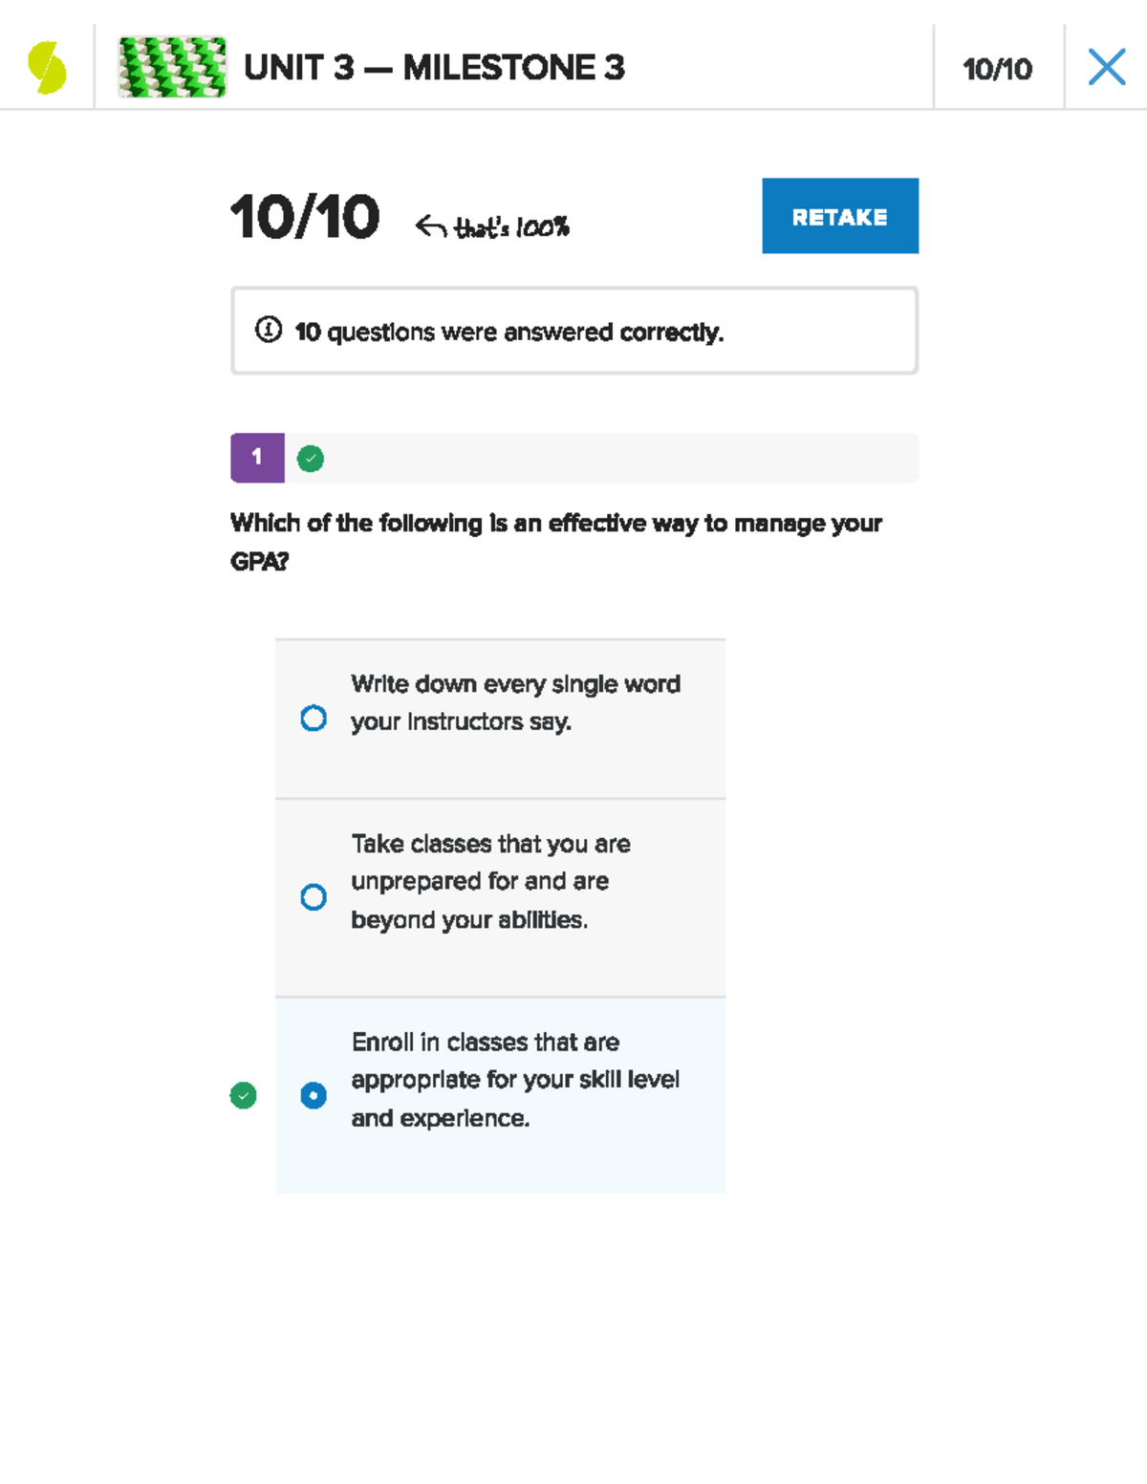Click the 'Enroll in classes that are appropriate' answer text
The height and width of the screenshot is (1484, 1147).
[515, 1080]
